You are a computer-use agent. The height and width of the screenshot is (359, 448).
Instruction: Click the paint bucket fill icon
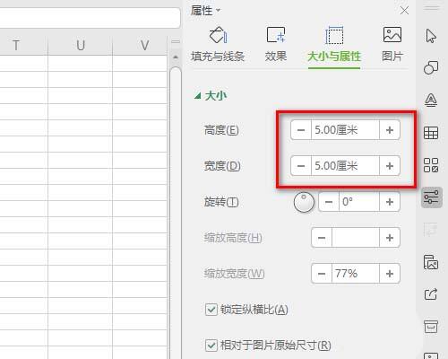[219, 35]
